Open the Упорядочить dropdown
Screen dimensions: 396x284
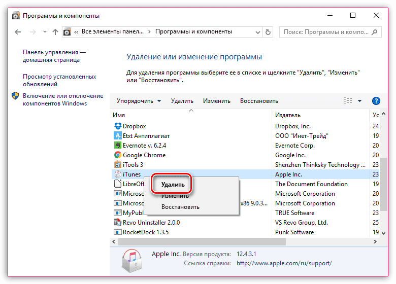pos(139,101)
